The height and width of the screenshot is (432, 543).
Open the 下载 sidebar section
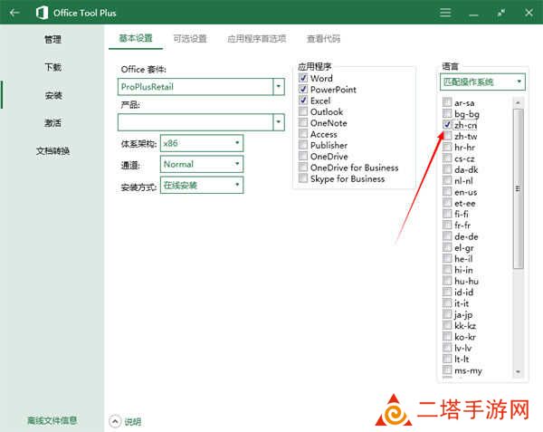pos(53,67)
